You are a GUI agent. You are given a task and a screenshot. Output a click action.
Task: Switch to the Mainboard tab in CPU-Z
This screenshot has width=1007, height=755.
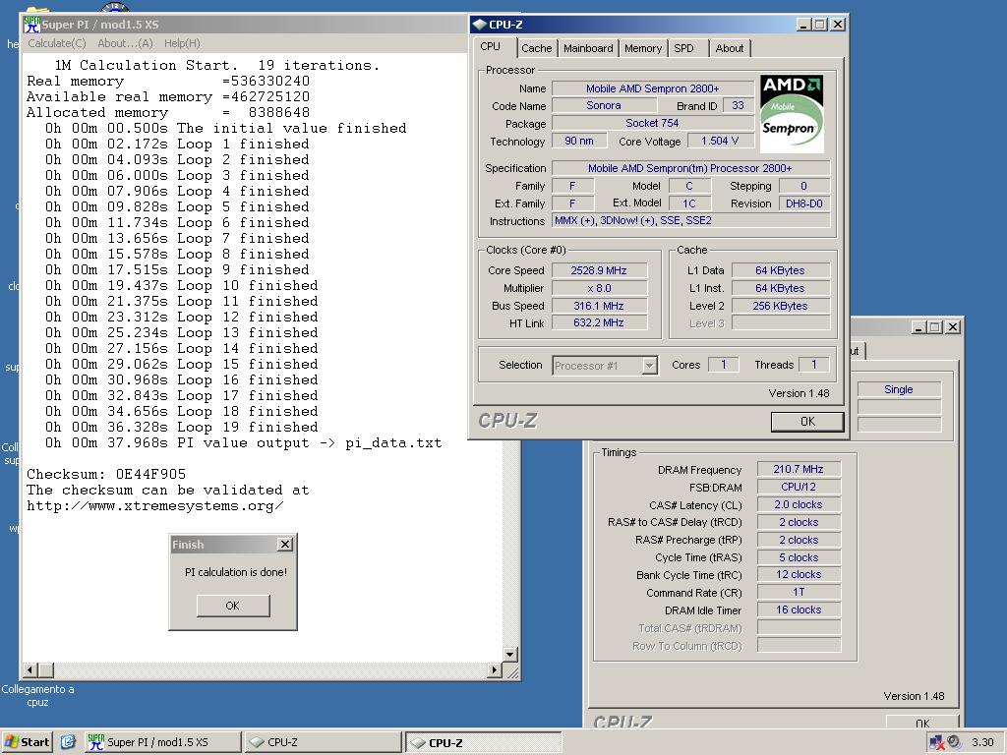pos(588,48)
